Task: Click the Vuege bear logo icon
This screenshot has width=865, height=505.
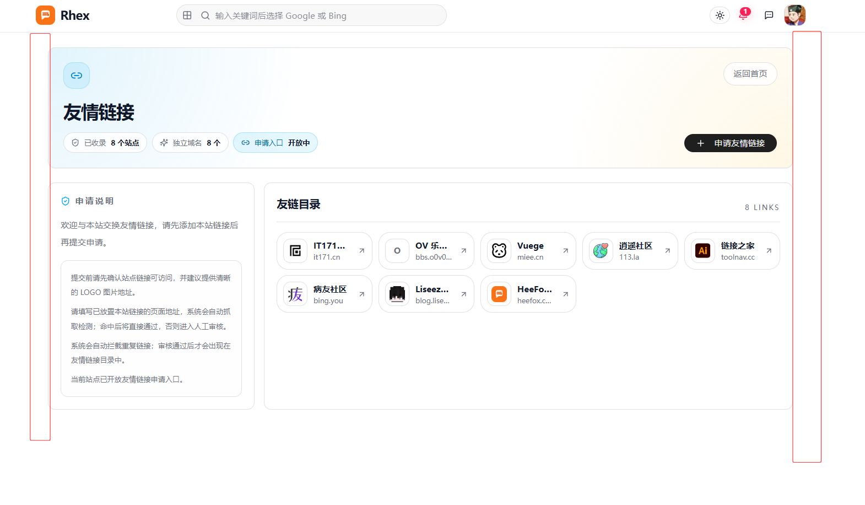Action: click(499, 251)
